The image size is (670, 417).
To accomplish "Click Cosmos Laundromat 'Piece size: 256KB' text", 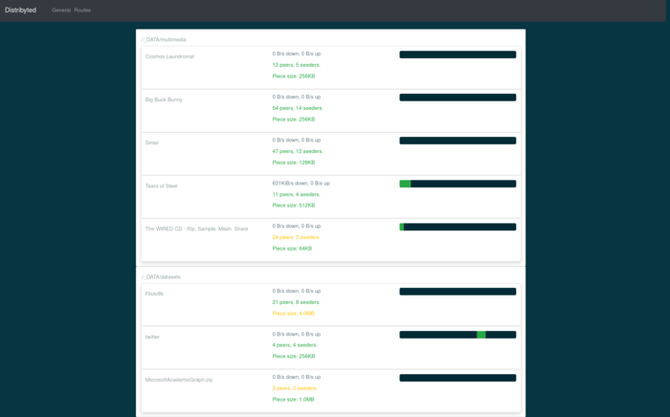I will [294, 76].
